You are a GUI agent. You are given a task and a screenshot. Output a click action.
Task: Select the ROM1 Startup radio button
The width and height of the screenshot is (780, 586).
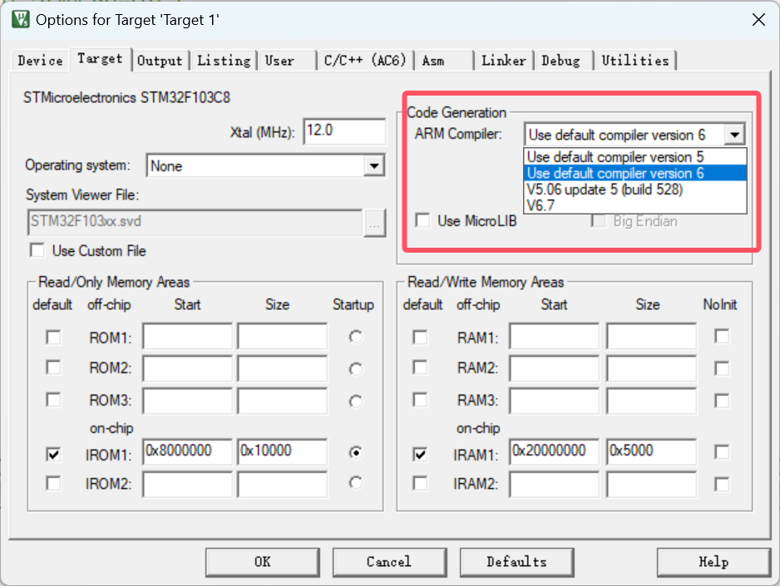[x=355, y=337]
